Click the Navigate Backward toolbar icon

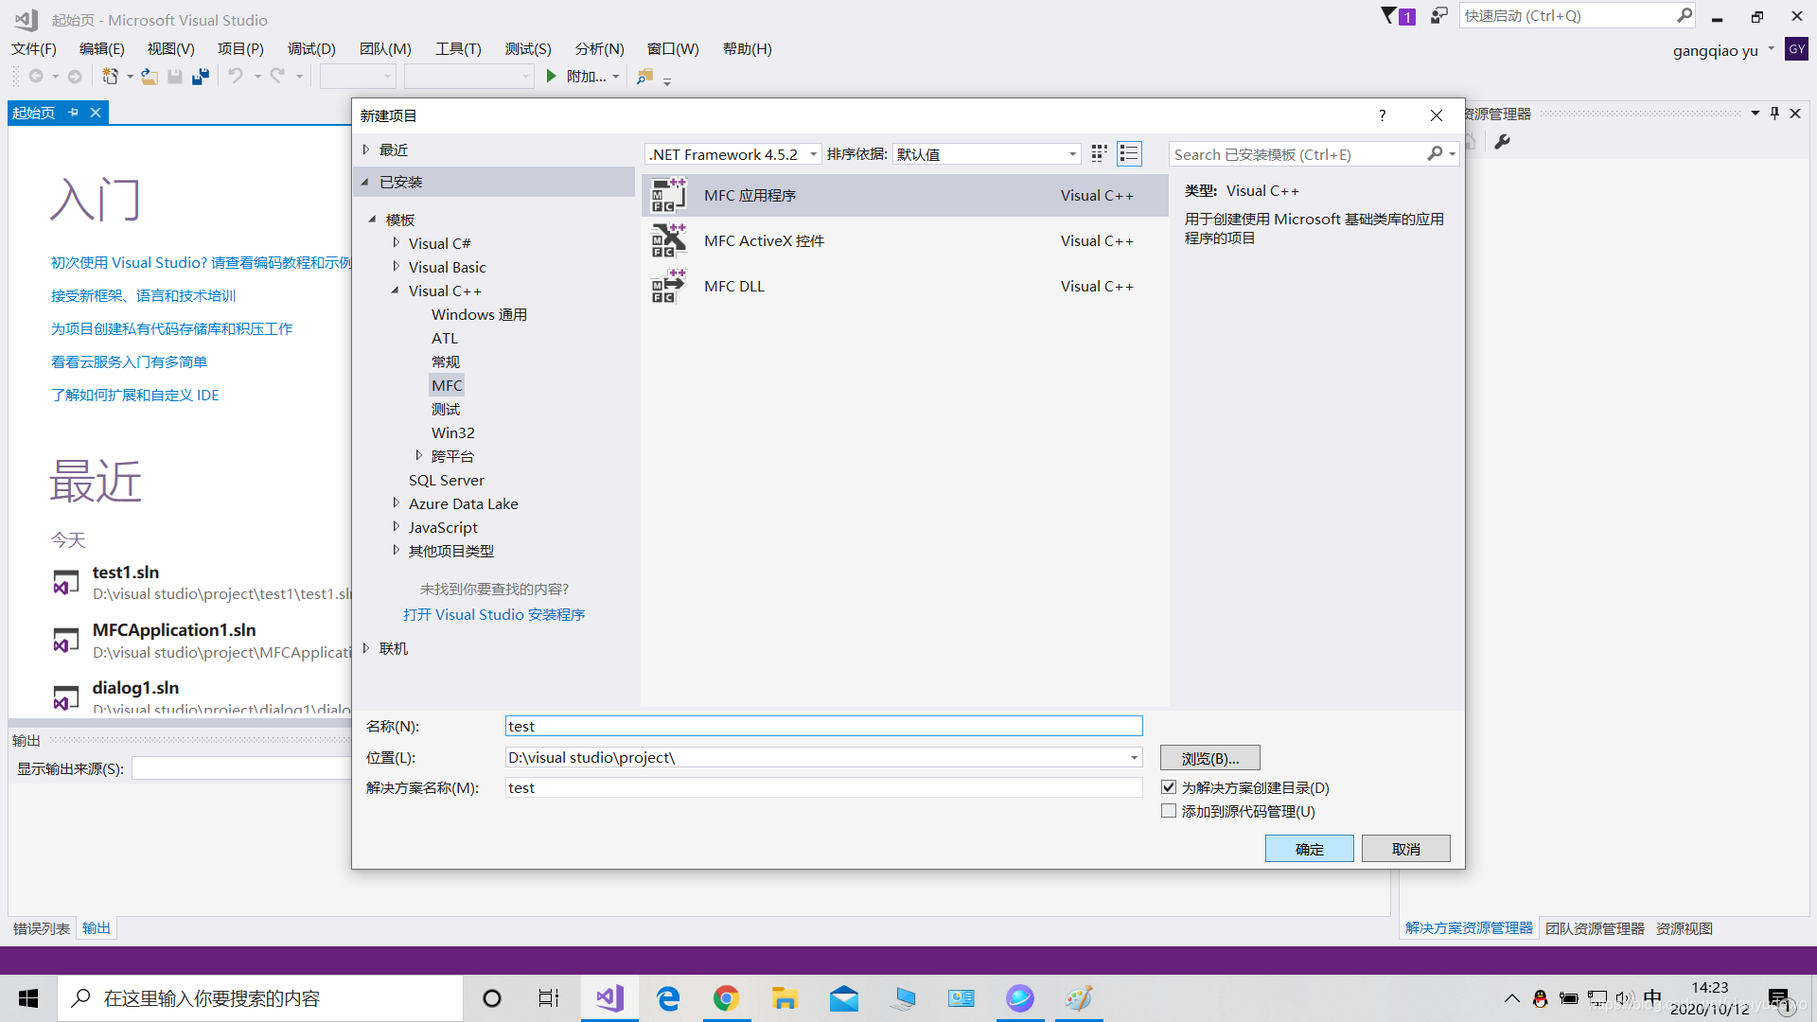coord(36,76)
